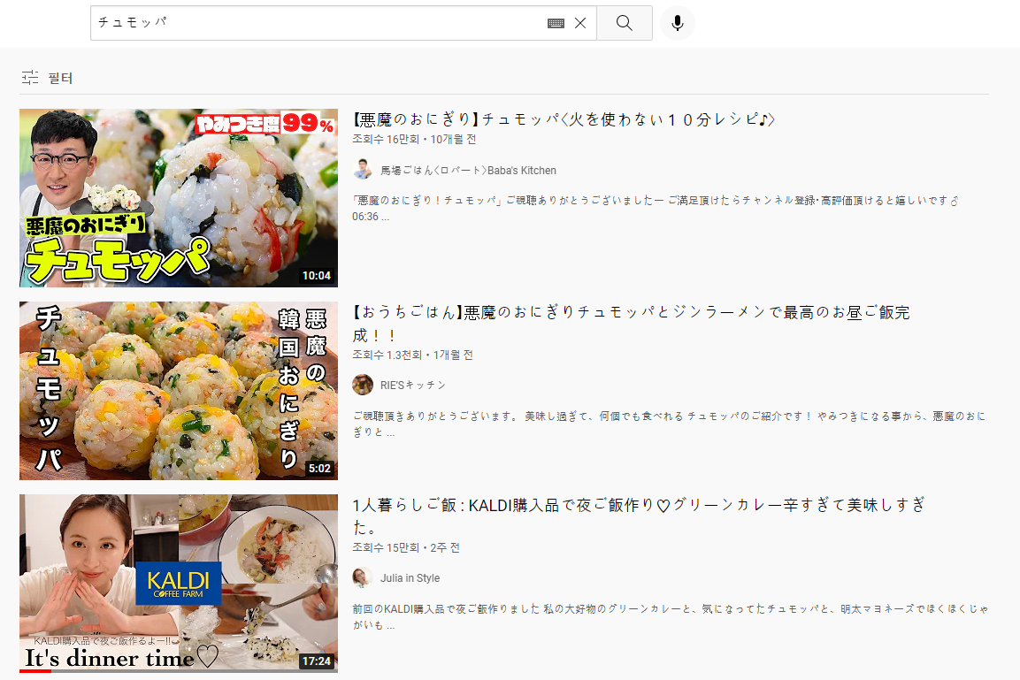The image size is (1020, 680).
Task: Go to 馬場ごはん Baba's Kitchen channel name
Action: point(468,171)
